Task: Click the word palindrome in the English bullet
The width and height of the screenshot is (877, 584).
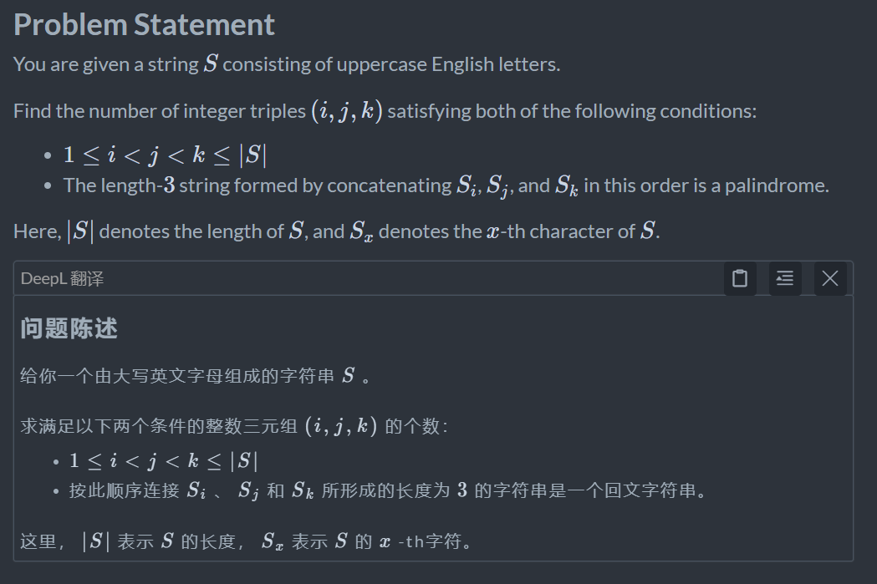Action: click(777, 185)
